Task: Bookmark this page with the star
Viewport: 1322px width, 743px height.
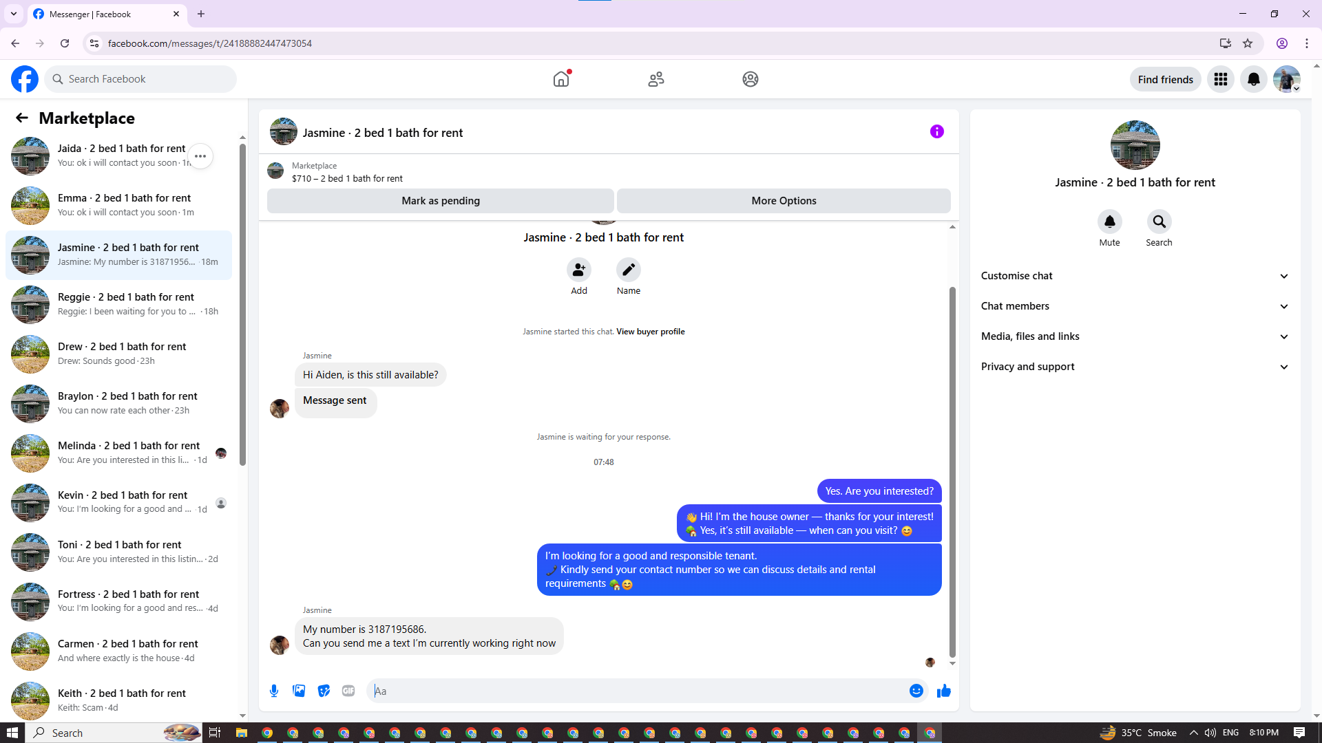Action: tap(1248, 43)
